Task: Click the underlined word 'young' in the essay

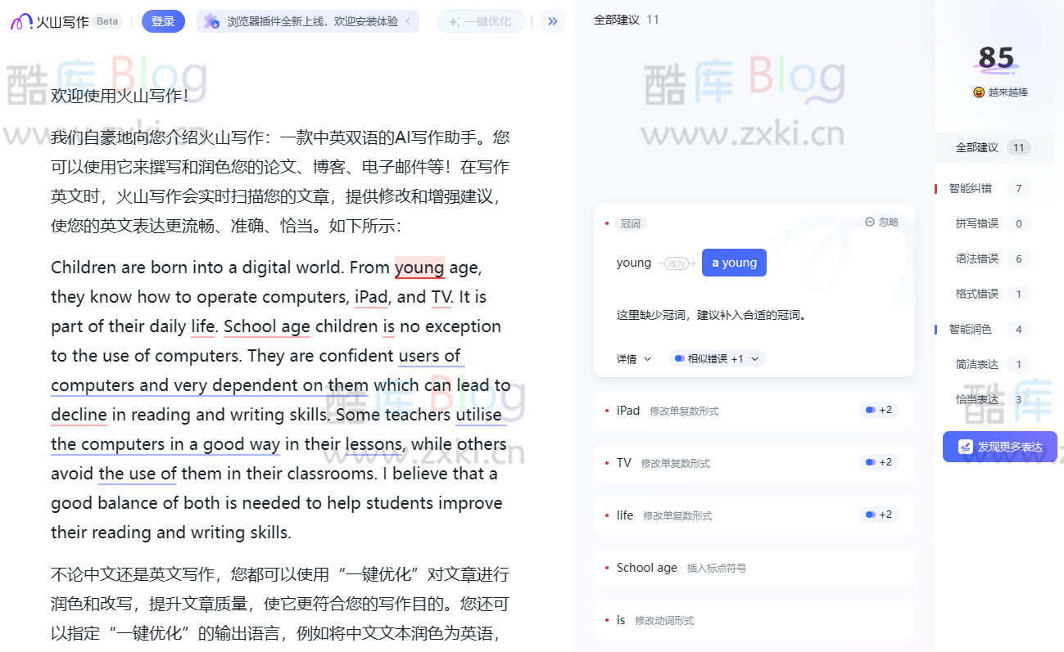Action: click(x=419, y=267)
